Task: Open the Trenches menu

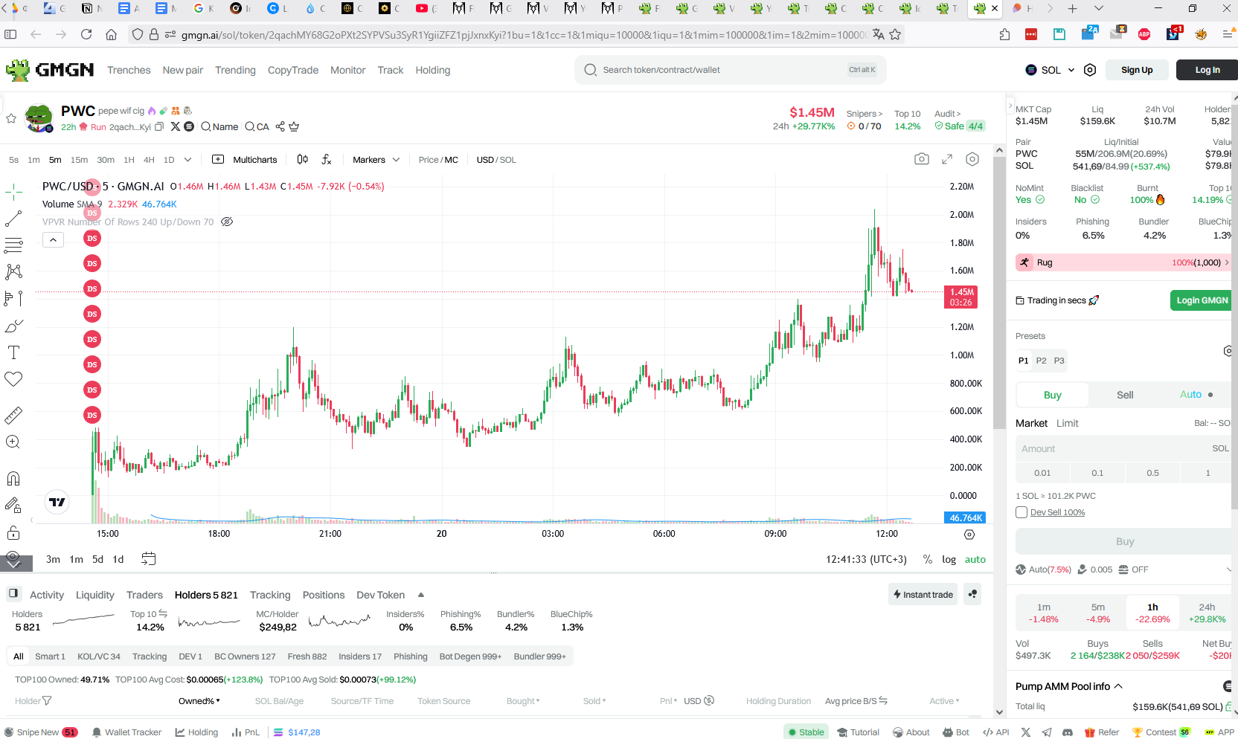Action: click(x=129, y=70)
